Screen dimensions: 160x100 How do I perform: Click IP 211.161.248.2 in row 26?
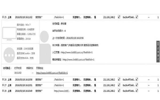point(109,79)
